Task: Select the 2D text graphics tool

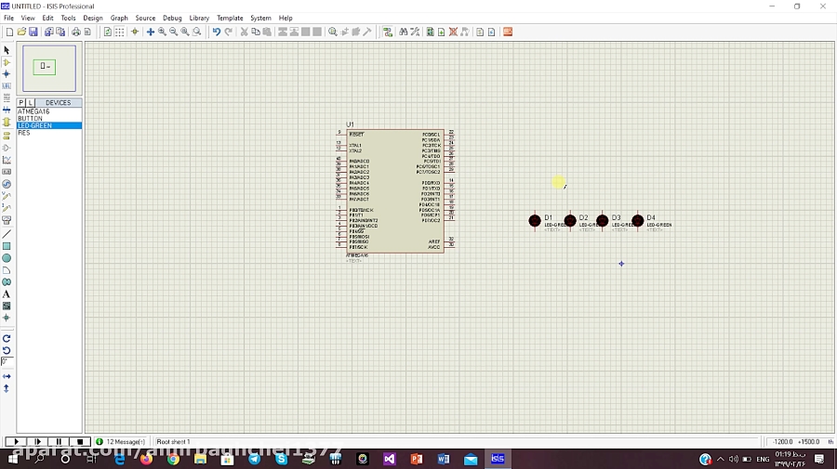Action: pyautogui.click(x=7, y=294)
